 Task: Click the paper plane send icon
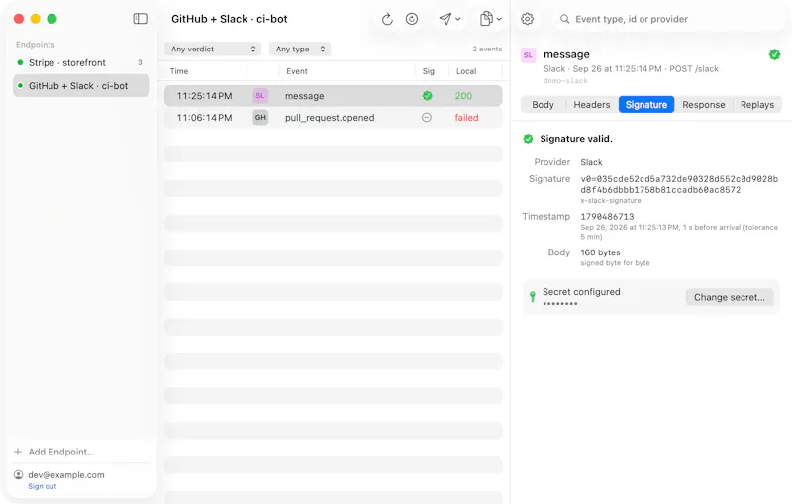pyautogui.click(x=445, y=19)
